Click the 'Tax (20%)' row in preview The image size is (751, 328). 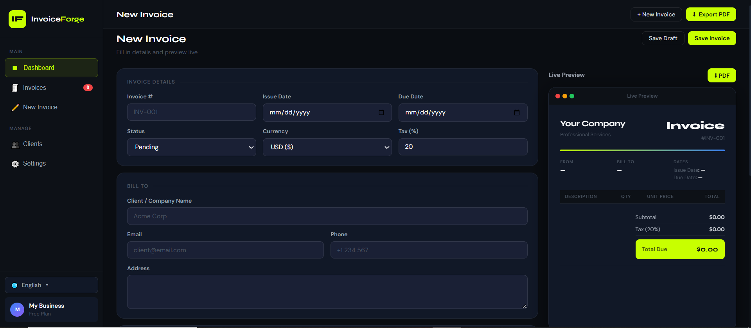(x=680, y=230)
